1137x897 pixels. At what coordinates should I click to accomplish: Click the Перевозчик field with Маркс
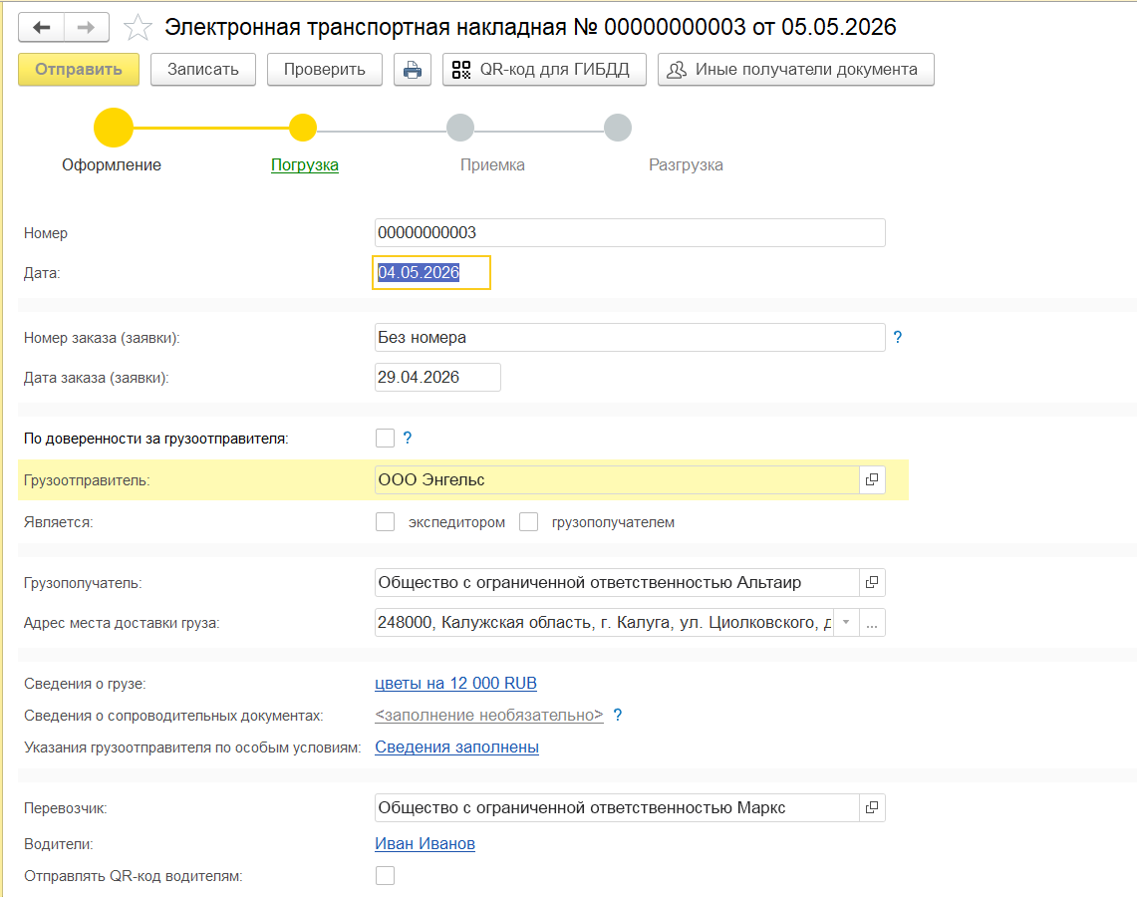point(617,808)
